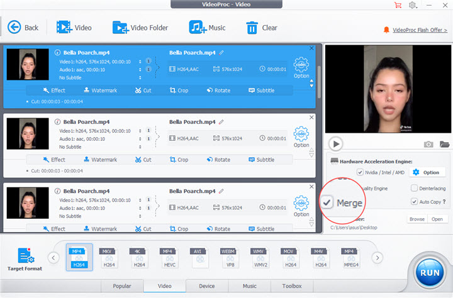
Task: Open Watermark for the first selected video
Action: tap(100, 91)
